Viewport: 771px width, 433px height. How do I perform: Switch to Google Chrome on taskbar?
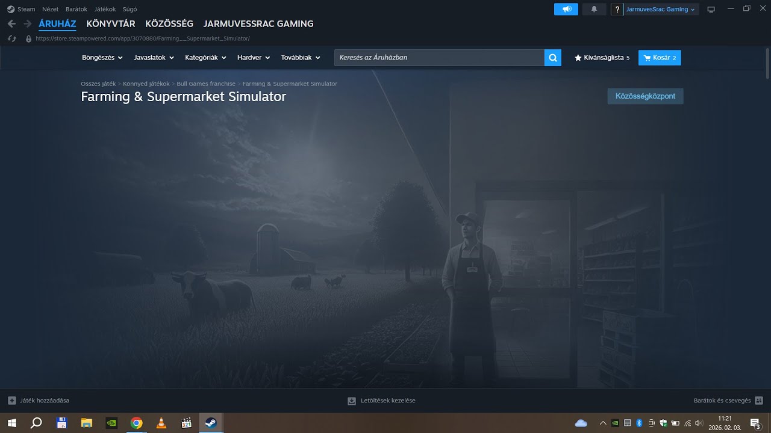pos(136,423)
